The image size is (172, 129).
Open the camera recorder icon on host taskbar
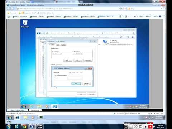[x=40, y=126]
